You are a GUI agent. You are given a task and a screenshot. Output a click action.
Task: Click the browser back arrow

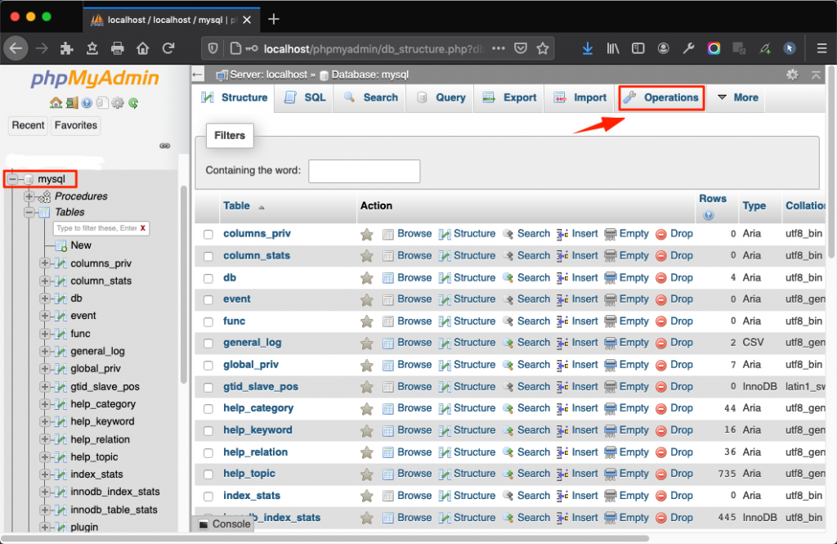point(16,48)
